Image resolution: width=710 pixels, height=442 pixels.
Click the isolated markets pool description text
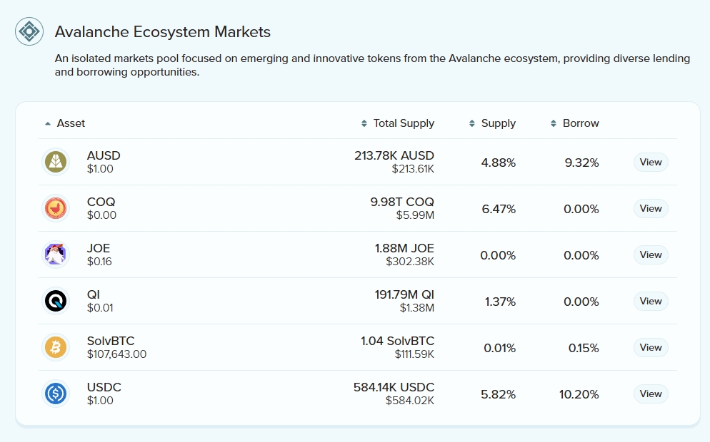pos(372,65)
